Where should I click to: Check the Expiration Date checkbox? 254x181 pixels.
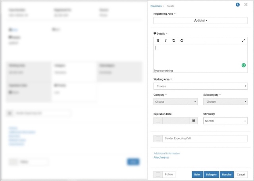(158, 121)
